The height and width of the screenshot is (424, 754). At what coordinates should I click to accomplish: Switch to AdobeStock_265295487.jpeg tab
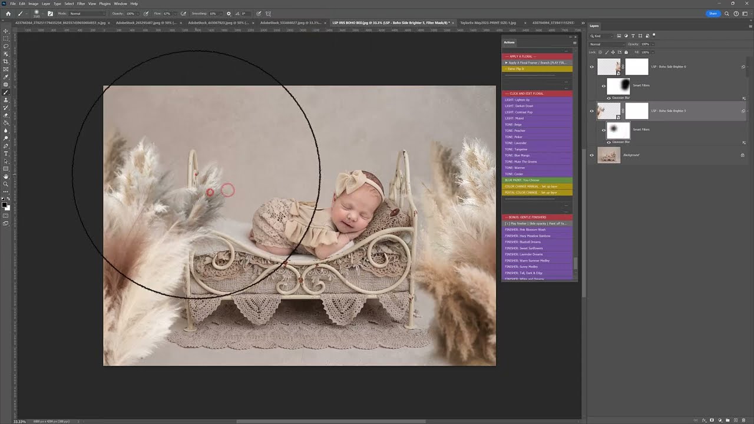146,22
